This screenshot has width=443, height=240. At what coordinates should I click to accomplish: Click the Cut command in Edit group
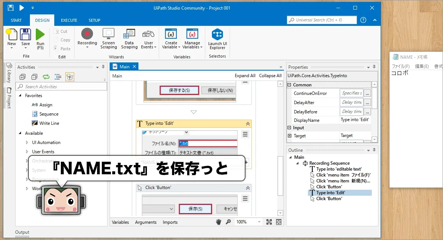coord(61,31)
